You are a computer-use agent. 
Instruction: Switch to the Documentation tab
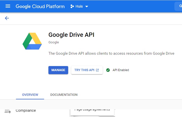[64, 95]
